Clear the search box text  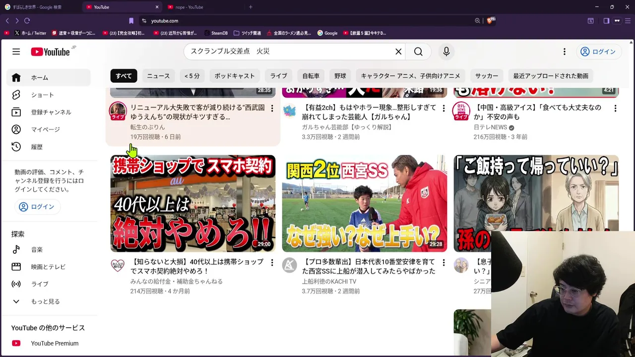(x=398, y=52)
